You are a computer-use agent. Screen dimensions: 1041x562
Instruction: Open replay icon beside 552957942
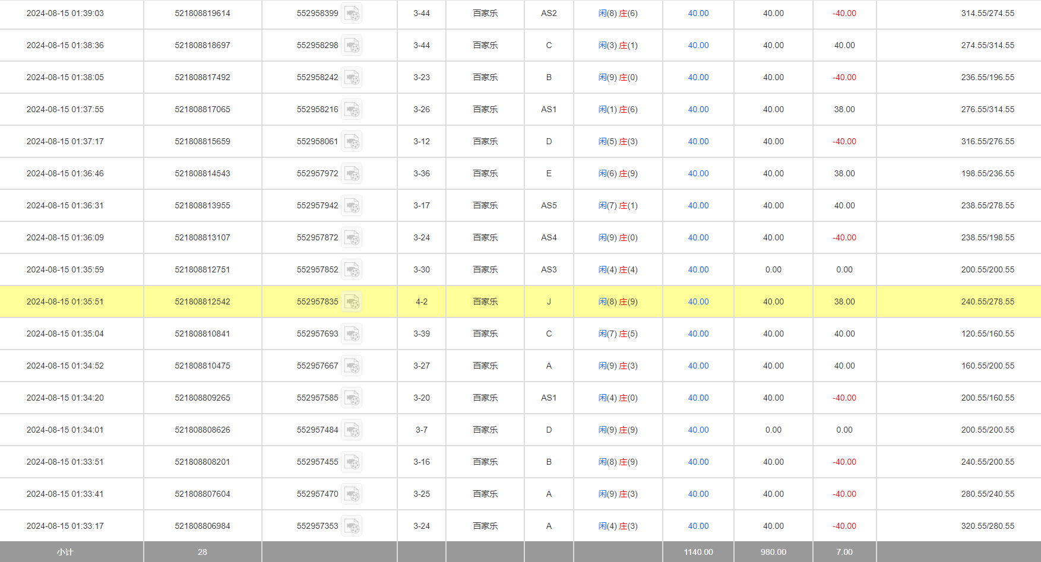click(352, 206)
